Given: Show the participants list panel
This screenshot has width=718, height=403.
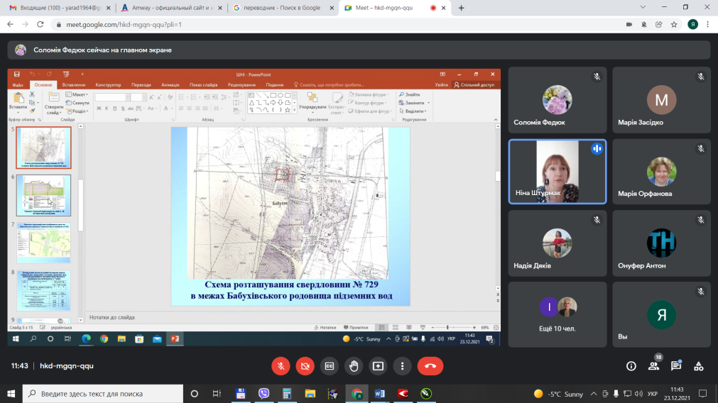Looking at the screenshot, I should point(653,366).
